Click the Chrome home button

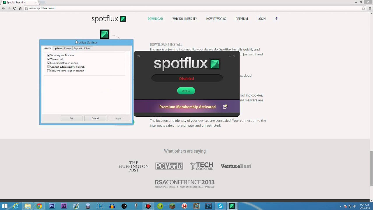click(x=20, y=8)
